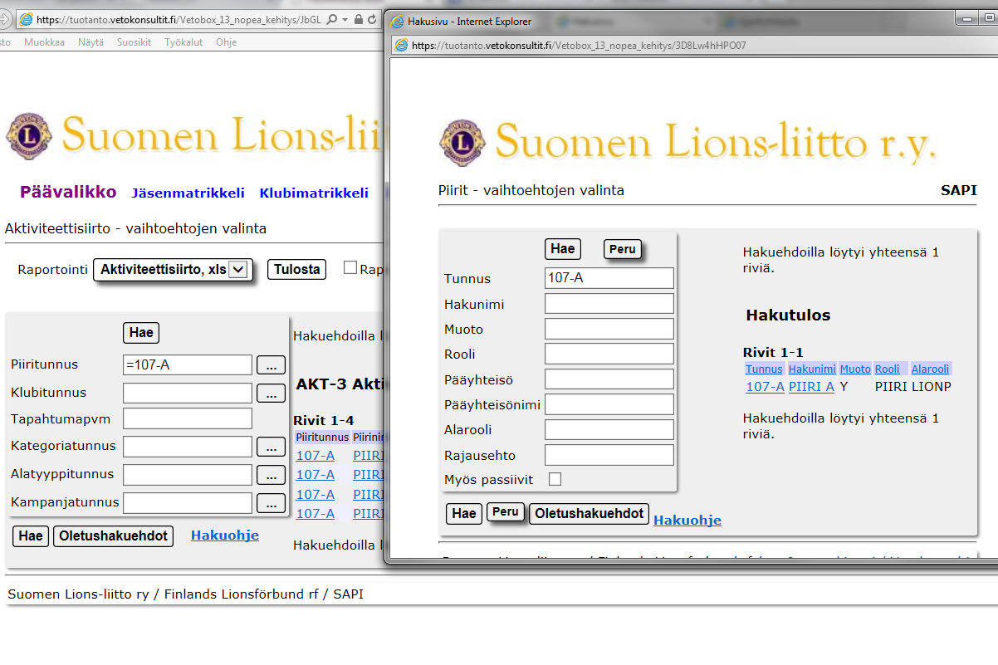The height and width of the screenshot is (665, 998).
Task: Click the main window address bar URL
Action: click(x=179, y=18)
